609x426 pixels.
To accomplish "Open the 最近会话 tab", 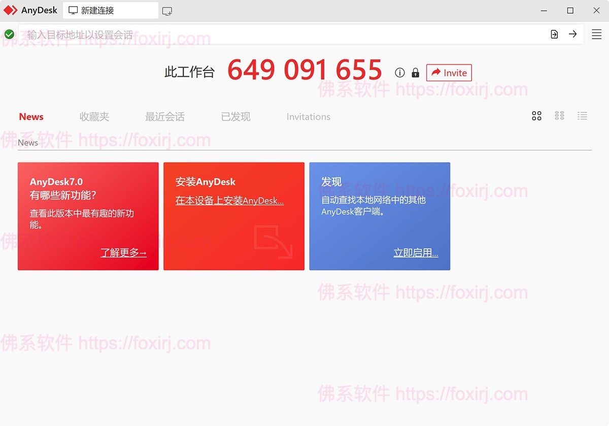I will click(164, 116).
